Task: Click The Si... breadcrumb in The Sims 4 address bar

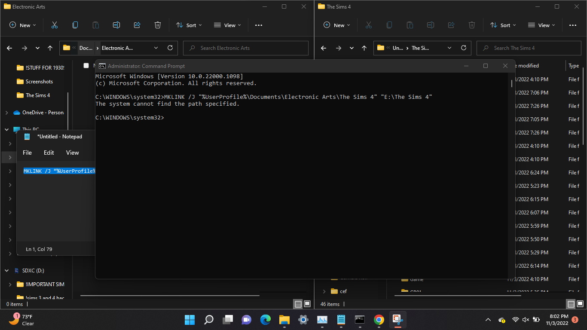Action: (420, 48)
